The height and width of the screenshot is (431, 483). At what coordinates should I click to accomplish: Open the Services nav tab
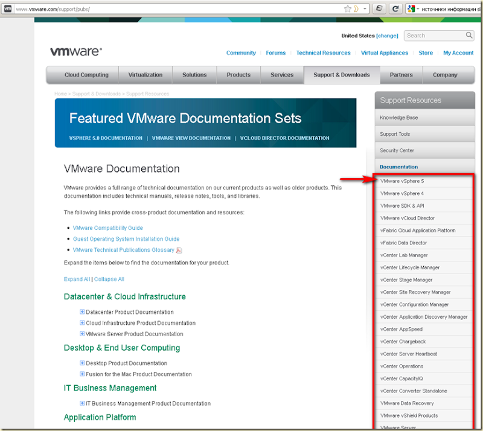click(282, 75)
